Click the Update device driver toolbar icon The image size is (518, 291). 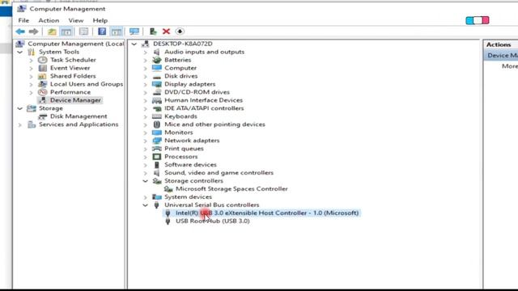coord(153,32)
